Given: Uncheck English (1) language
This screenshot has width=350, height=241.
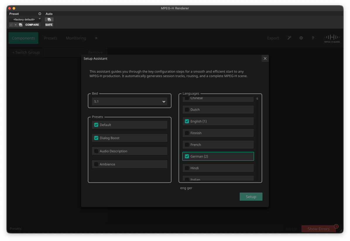Looking at the screenshot, I should pyautogui.click(x=187, y=122).
